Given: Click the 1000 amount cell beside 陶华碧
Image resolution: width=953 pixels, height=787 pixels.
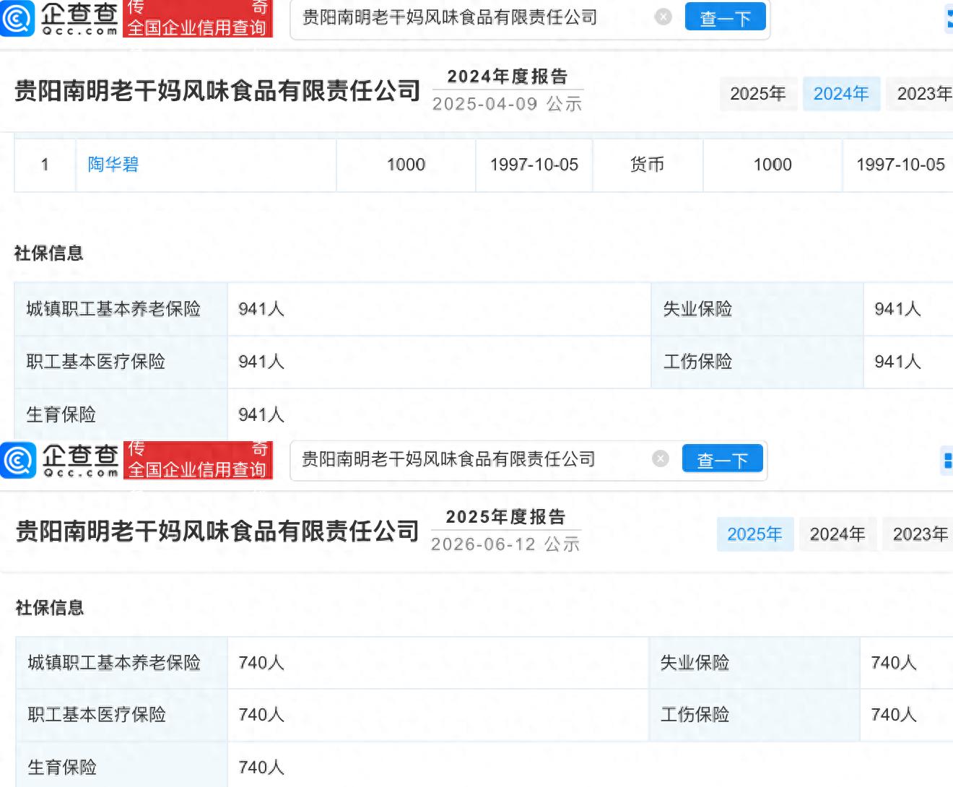Looking at the screenshot, I should point(406,165).
